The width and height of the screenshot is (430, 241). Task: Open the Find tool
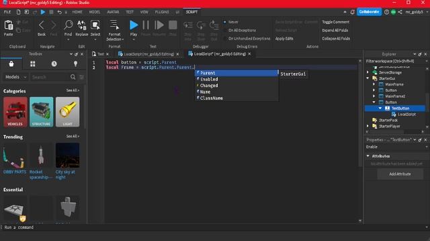[68, 25]
